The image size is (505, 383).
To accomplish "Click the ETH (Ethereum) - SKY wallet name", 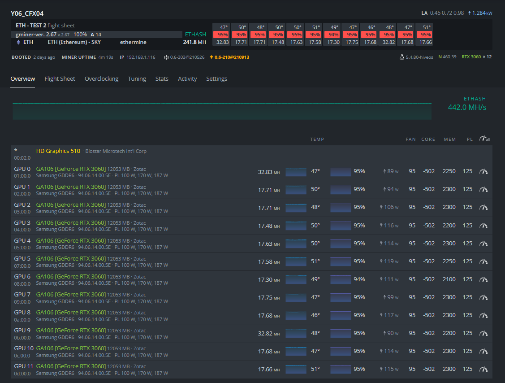I will [x=74, y=42].
